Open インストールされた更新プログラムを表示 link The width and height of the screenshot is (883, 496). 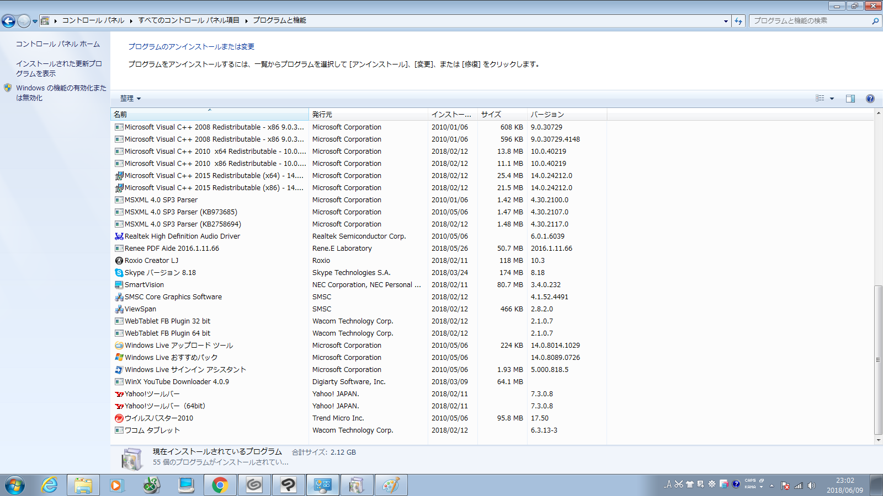coord(58,68)
